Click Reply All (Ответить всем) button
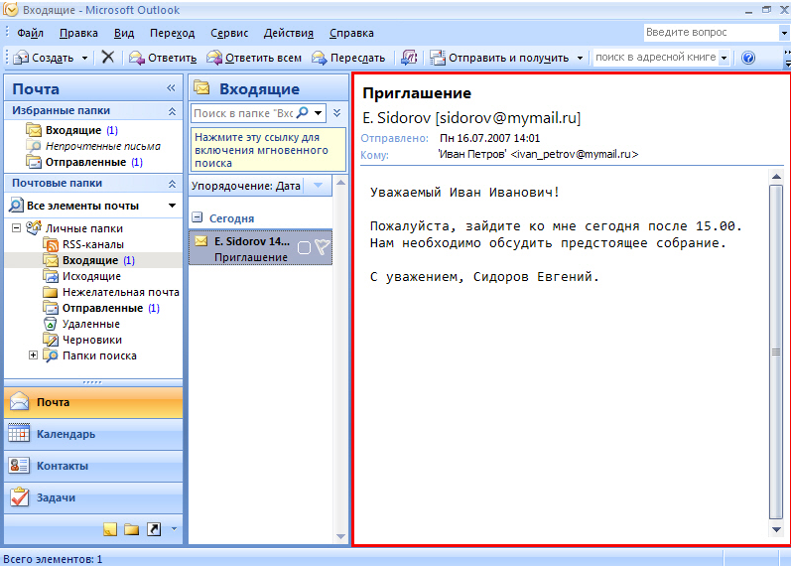This screenshot has height=566, width=791. 254,58
